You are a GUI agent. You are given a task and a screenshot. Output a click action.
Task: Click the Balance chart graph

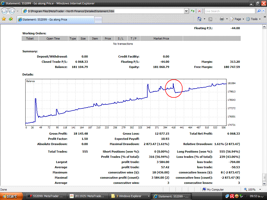[x=126, y=102]
